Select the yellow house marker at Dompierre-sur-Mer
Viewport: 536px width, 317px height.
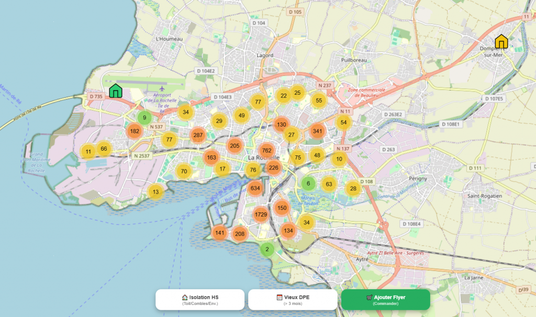(x=502, y=41)
